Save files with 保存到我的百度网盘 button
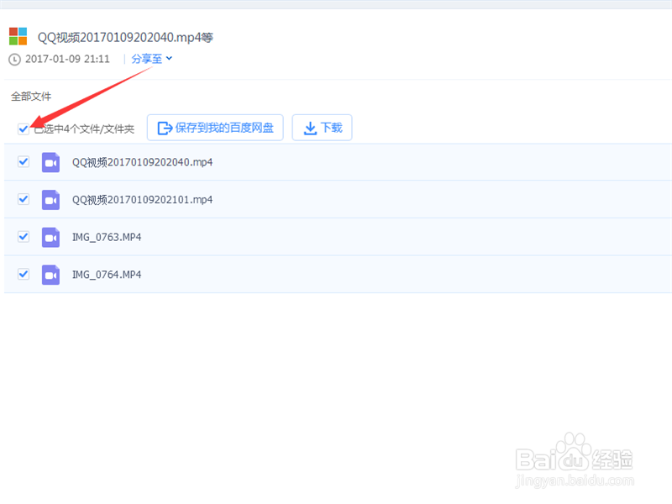The height and width of the screenshot is (504, 672). (215, 128)
